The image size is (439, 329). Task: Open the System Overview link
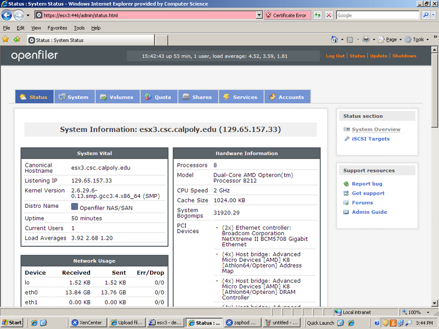click(376, 129)
